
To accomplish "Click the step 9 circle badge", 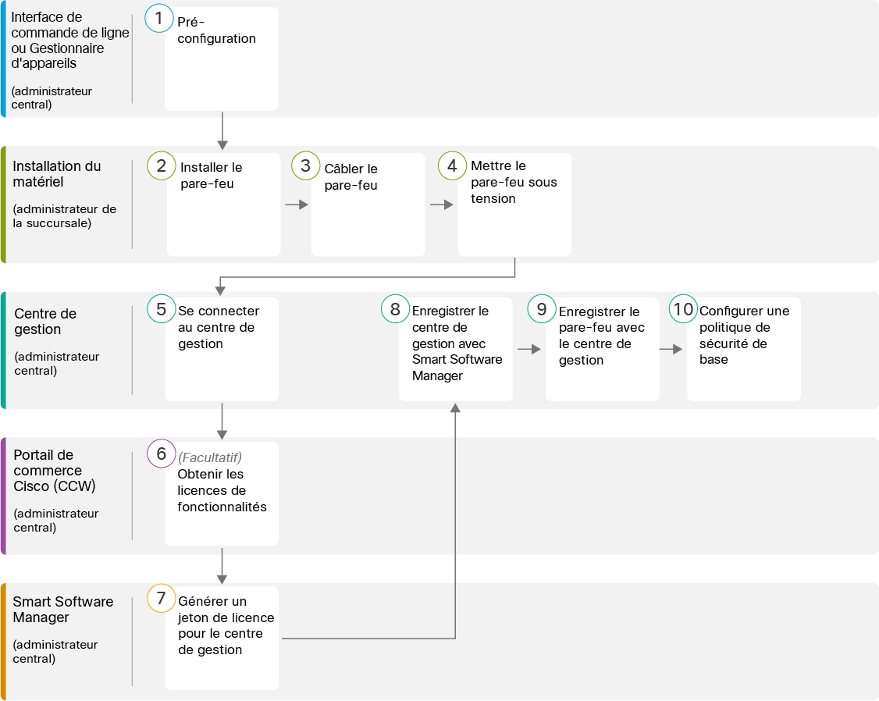I will point(542,309).
